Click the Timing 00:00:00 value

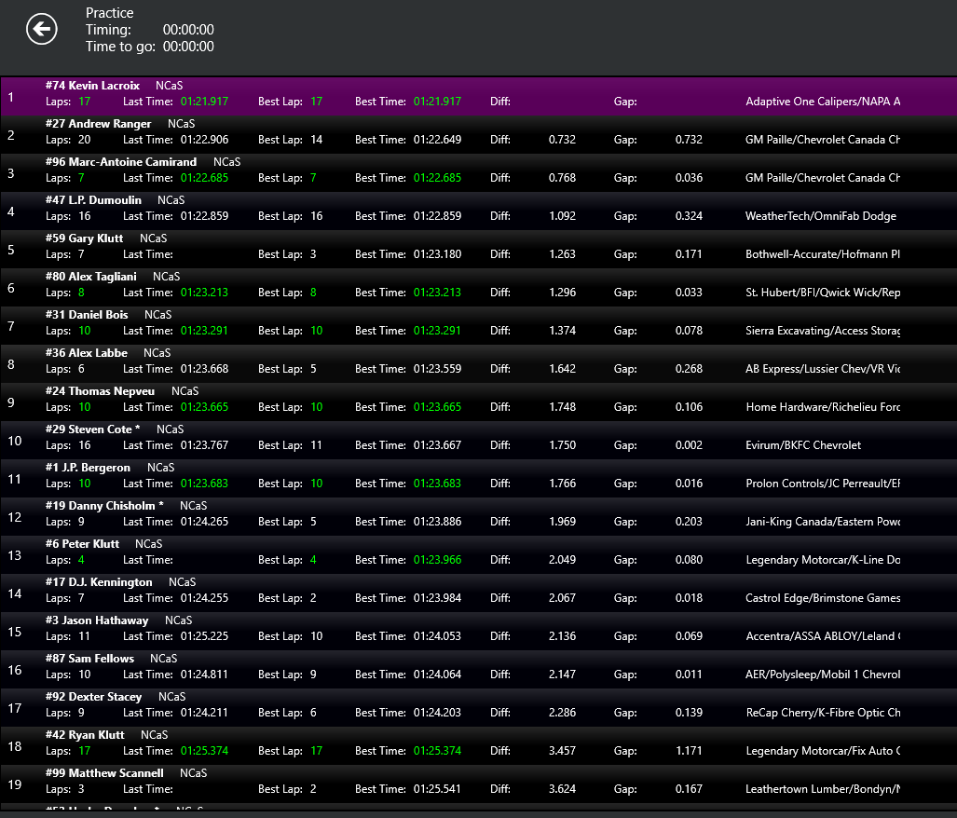[188, 30]
